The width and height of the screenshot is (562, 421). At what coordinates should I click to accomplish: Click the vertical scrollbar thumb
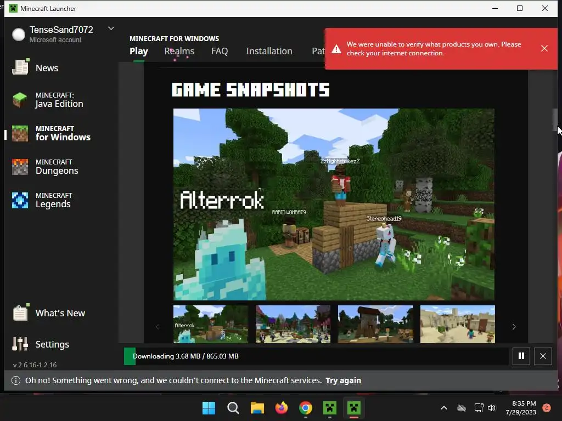555,120
